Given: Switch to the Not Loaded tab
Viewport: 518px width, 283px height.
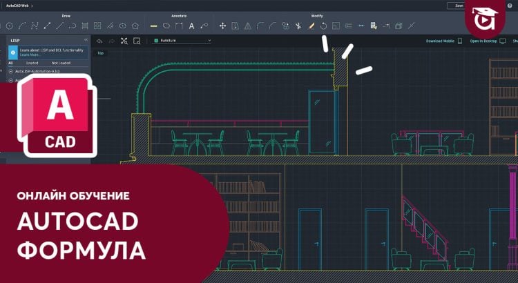Looking at the screenshot, I should coord(61,63).
